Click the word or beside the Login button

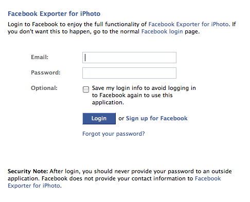tap(121, 118)
